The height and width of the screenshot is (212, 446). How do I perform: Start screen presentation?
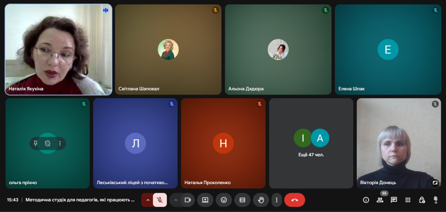click(205, 200)
